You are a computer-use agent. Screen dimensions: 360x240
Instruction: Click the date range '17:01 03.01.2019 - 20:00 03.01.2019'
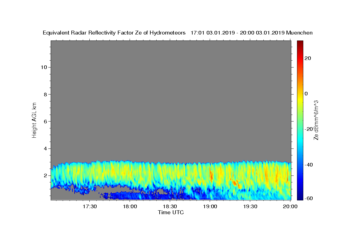tap(238, 33)
